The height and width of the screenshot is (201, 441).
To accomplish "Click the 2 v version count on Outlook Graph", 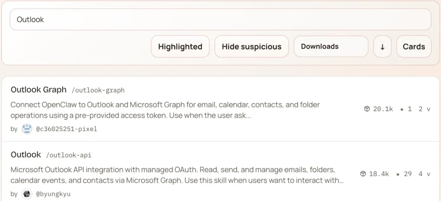I will point(424,109).
